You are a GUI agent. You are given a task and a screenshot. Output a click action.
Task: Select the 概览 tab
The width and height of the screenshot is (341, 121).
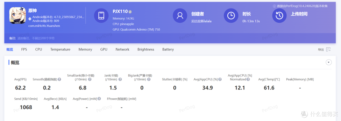pos(10,49)
